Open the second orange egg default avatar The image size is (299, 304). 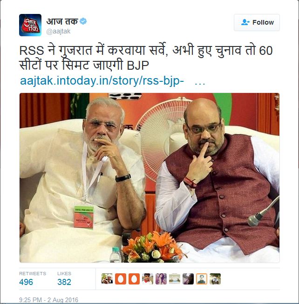pyautogui.click(x=134, y=279)
